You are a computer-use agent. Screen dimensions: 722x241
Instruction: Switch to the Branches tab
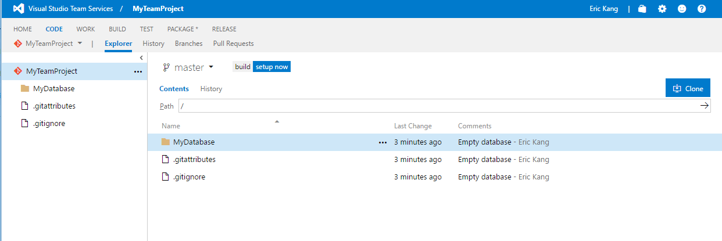pos(189,44)
